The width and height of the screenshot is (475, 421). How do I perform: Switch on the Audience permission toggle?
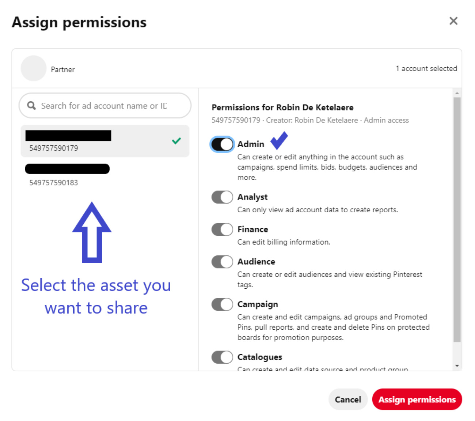[222, 262]
